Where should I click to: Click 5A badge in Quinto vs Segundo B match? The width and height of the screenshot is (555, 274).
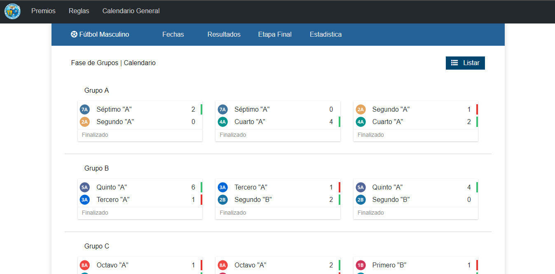pyautogui.click(x=361, y=187)
